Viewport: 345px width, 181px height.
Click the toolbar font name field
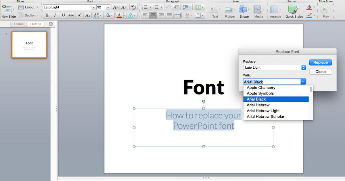click(67, 7)
